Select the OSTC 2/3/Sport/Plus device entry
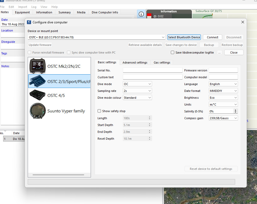 coord(59,81)
